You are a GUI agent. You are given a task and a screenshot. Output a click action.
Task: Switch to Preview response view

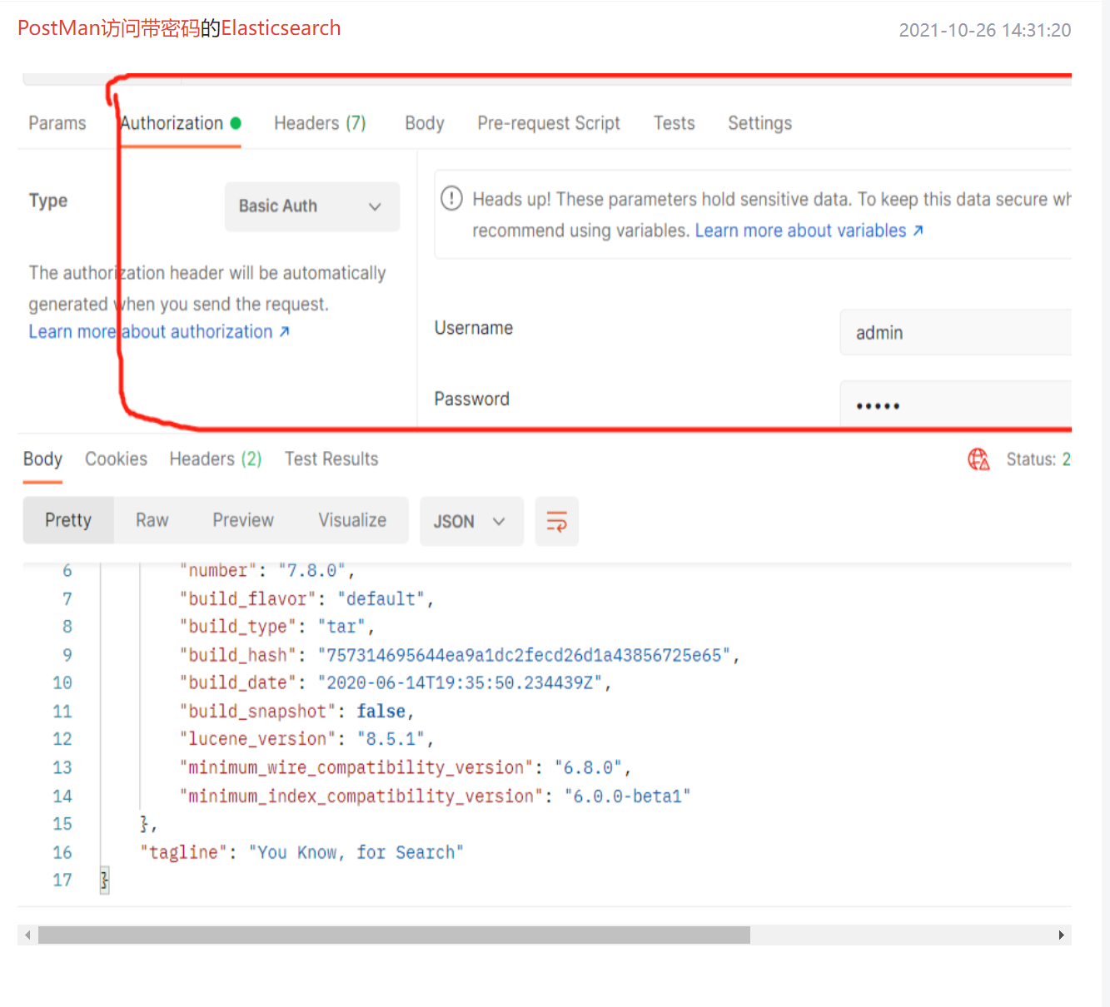pyautogui.click(x=243, y=520)
